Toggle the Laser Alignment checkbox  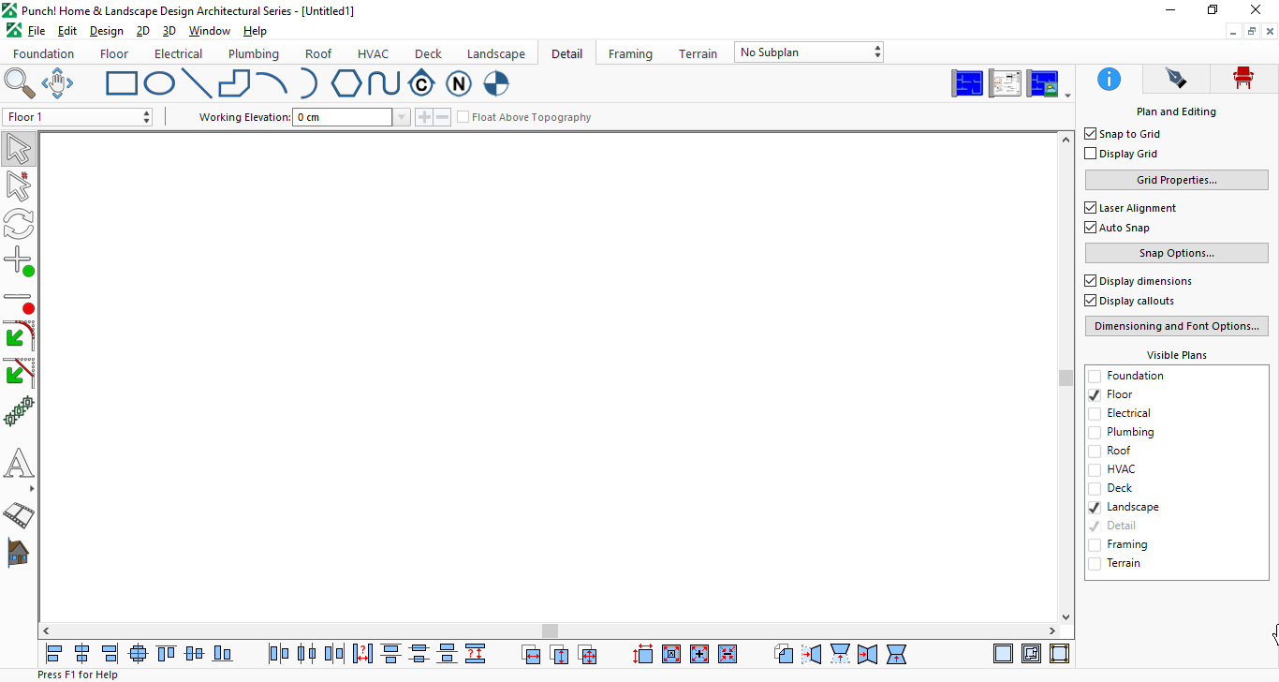pyautogui.click(x=1090, y=208)
